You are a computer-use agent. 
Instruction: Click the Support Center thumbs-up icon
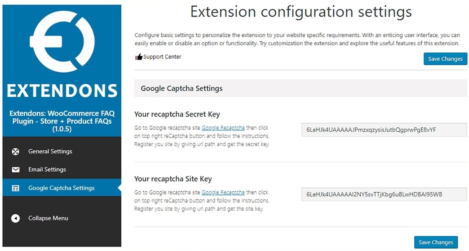139,57
